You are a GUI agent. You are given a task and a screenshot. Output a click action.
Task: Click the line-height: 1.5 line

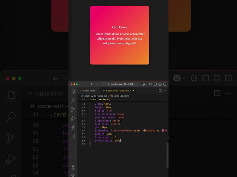106,137
